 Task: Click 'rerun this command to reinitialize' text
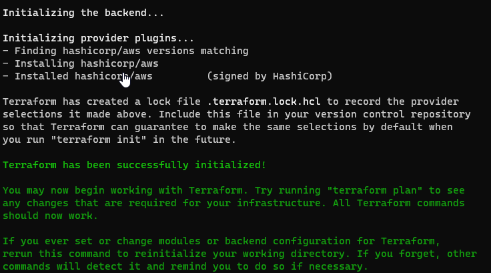105,254
